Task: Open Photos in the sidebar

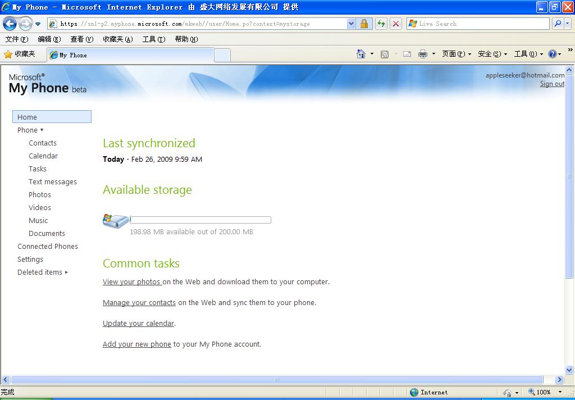Action: 40,194
